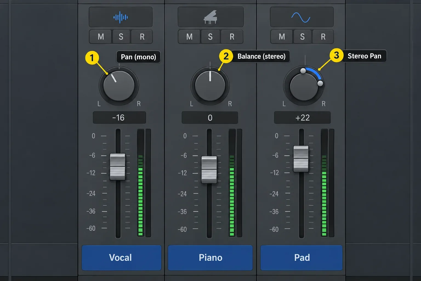Click the Piano volume fader handle

coord(209,170)
